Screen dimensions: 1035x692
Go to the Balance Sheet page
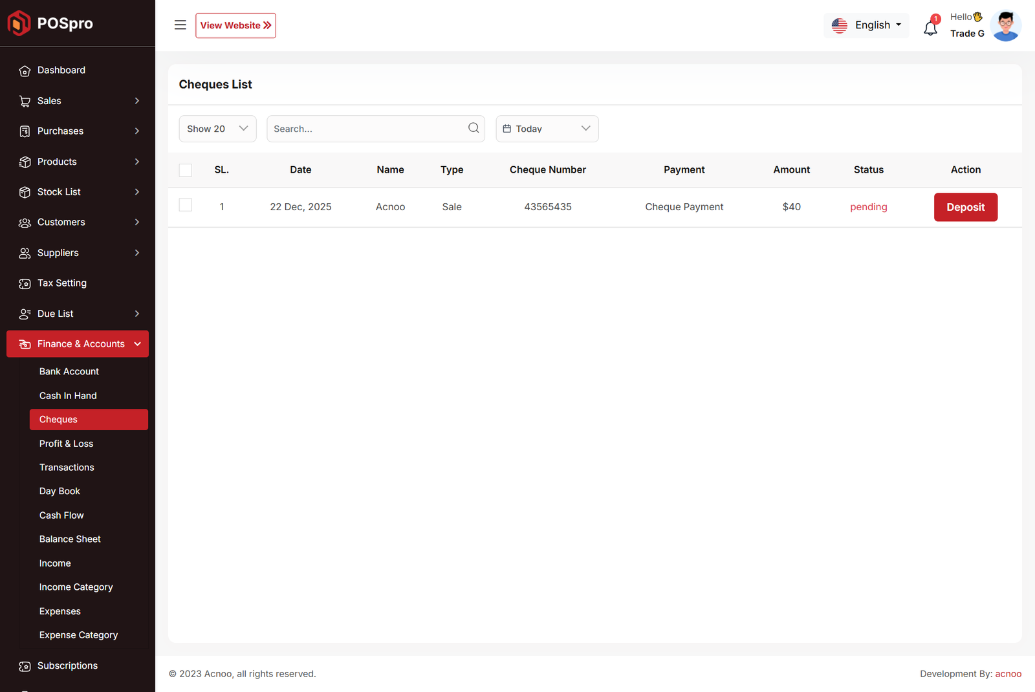point(70,539)
